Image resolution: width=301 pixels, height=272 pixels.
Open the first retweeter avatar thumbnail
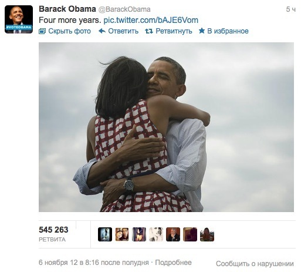click(x=105, y=234)
